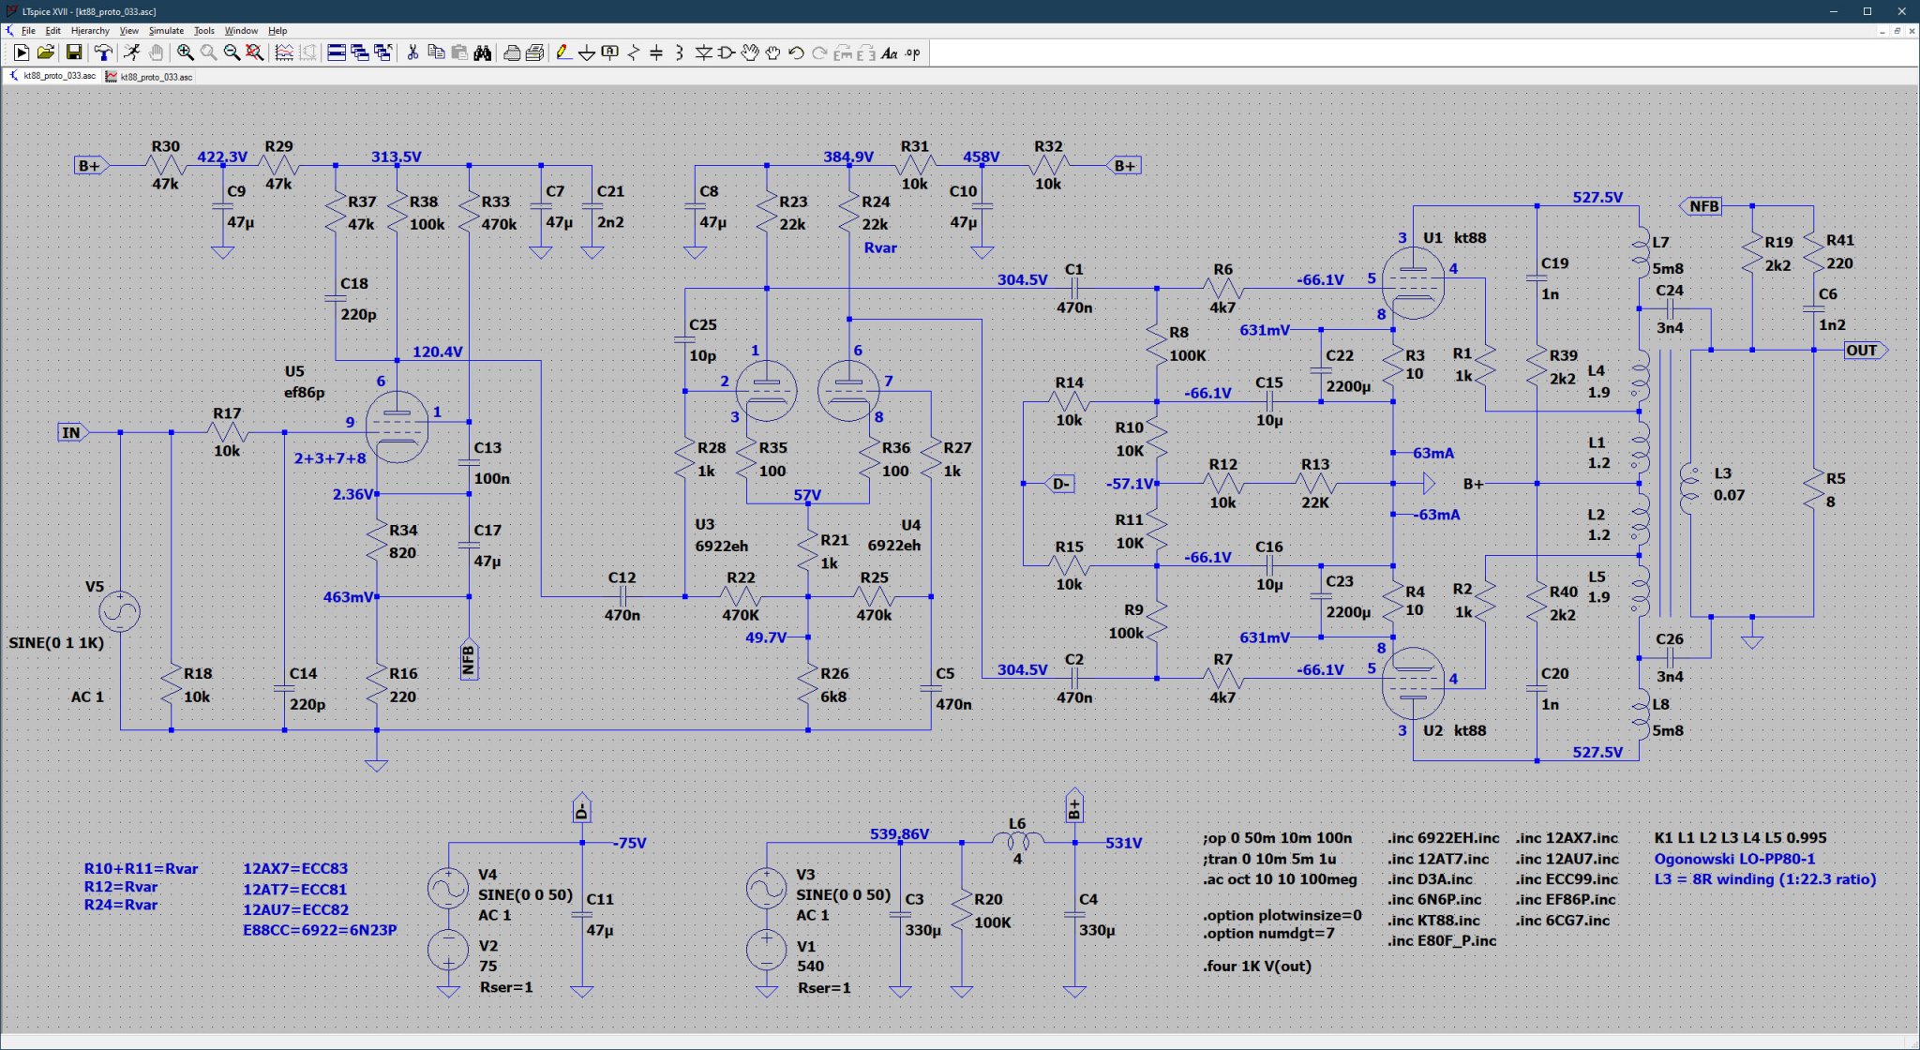Switch to the second kt88_proto_033.asc waveform tab
Image resolution: width=1920 pixels, height=1050 pixels.
coord(149,77)
